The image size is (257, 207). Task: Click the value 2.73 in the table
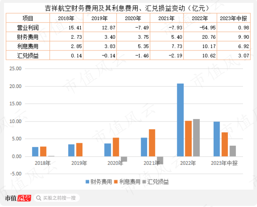tap(76, 37)
